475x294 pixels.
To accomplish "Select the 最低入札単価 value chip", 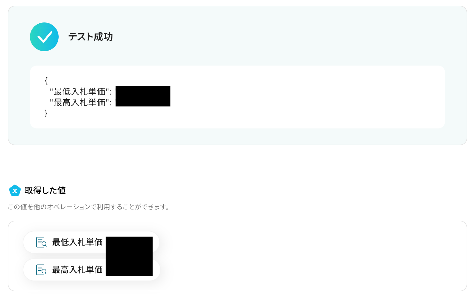I will (91, 242).
